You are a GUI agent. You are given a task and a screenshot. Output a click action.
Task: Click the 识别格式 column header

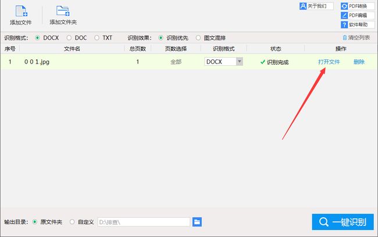223,49
